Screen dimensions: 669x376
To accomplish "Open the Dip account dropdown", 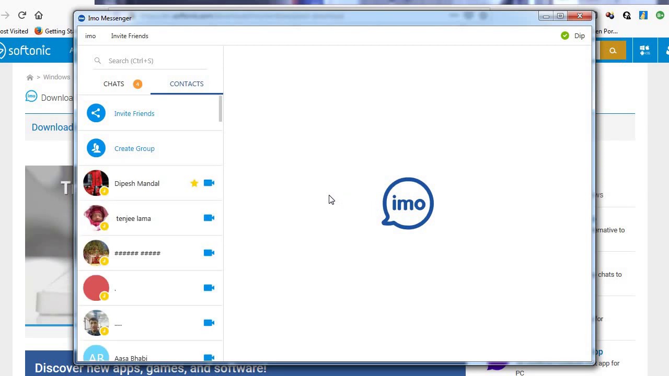I will click(580, 36).
